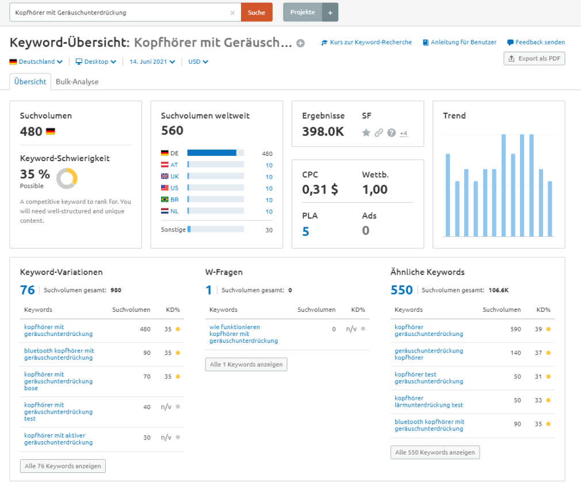581x485 pixels.
Task: Click the Sonstige volume bar
Action: (216, 229)
